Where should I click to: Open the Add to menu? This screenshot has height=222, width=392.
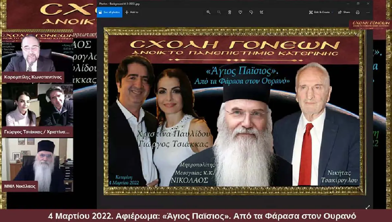132,12
